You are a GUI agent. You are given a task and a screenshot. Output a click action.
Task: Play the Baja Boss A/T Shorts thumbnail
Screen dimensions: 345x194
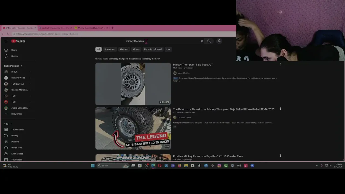[x=133, y=84]
